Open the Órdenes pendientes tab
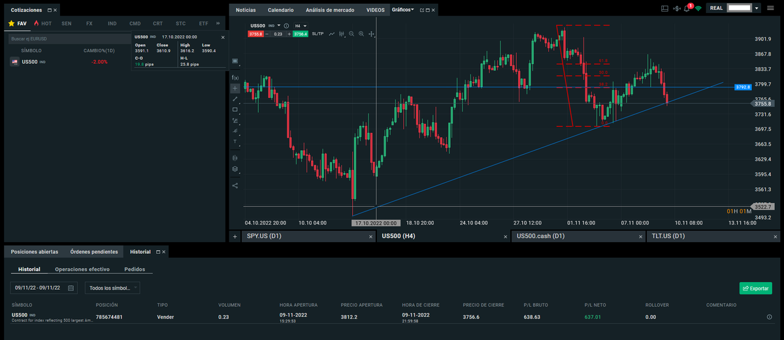Image resolution: width=784 pixels, height=340 pixels. pos(94,251)
